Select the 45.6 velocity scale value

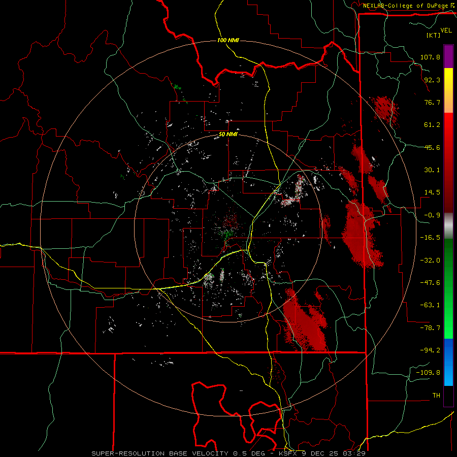click(x=432, y=147)
